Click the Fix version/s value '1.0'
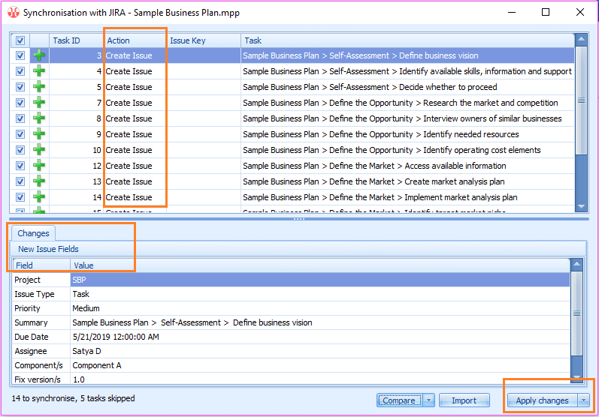 (79, 379)
